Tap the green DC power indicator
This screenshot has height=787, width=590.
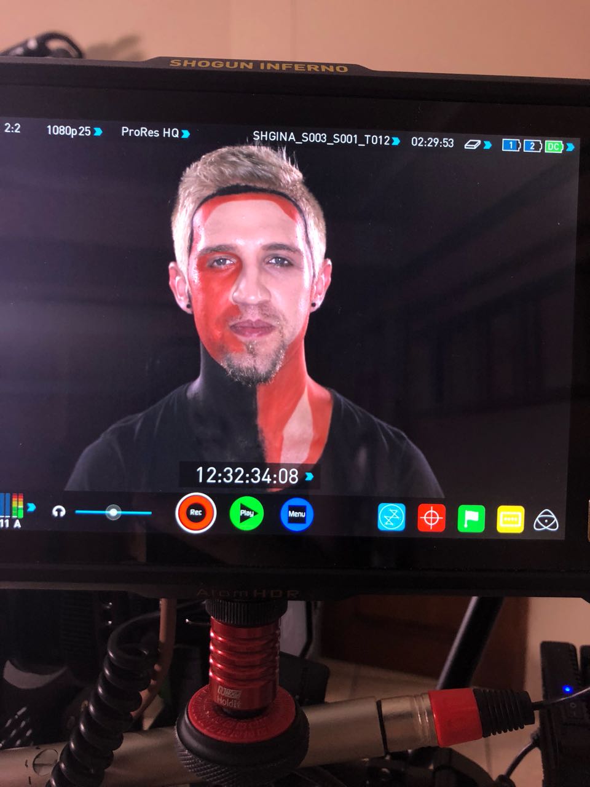pos(554,147)
